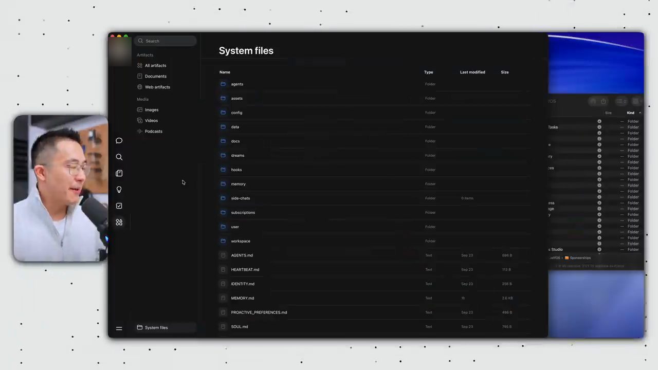Open the IDENTITY.md file name
The image size is (658, 370).
pos(243,284)
